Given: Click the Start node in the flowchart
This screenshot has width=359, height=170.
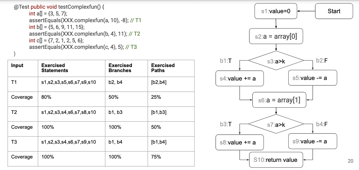Looking at the screenshot, I should tap(334, 11).
